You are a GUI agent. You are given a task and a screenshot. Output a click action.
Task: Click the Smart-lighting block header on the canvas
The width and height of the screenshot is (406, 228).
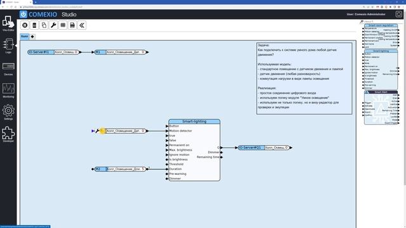(194, 122)
